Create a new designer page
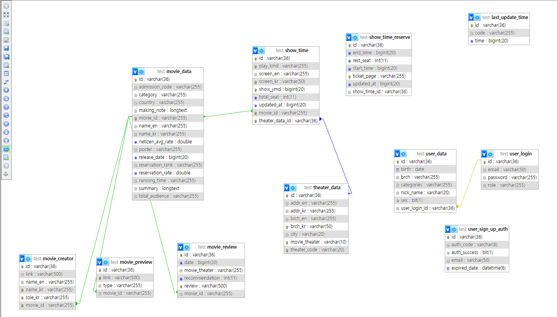 6,31
